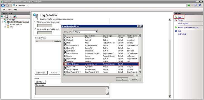Screen dimensions: 204x100
Task: Click the server icon in the address bar
Action: [x=14, y=5]
